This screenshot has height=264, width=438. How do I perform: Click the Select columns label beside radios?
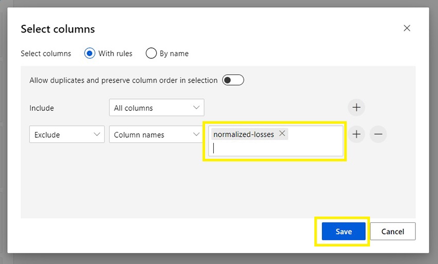pos(46,54)
